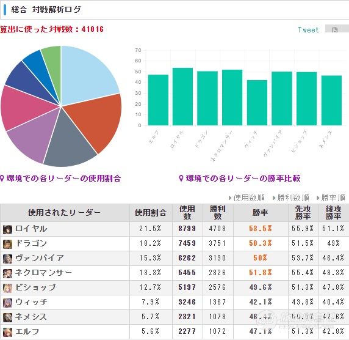349x340 pixels.
Task: Click the ドラゴン leader portrait icon
Action: click(x=7, y=244)
